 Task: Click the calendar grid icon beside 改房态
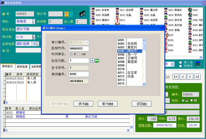click(x=198, y=64)
